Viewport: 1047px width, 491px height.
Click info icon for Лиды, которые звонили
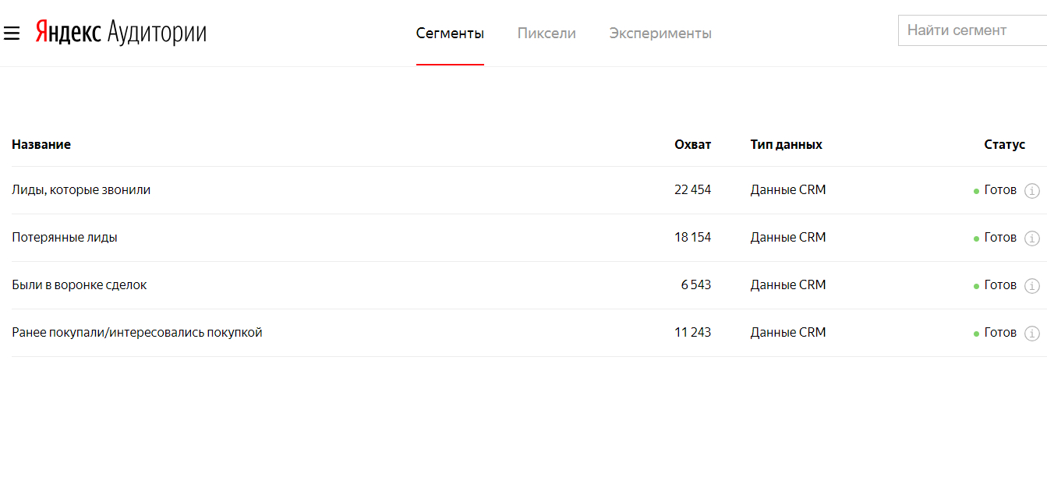pyautogui.click(x=1031, y=190)
